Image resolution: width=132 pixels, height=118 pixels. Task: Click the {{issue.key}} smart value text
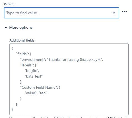(x=90, y=59)
